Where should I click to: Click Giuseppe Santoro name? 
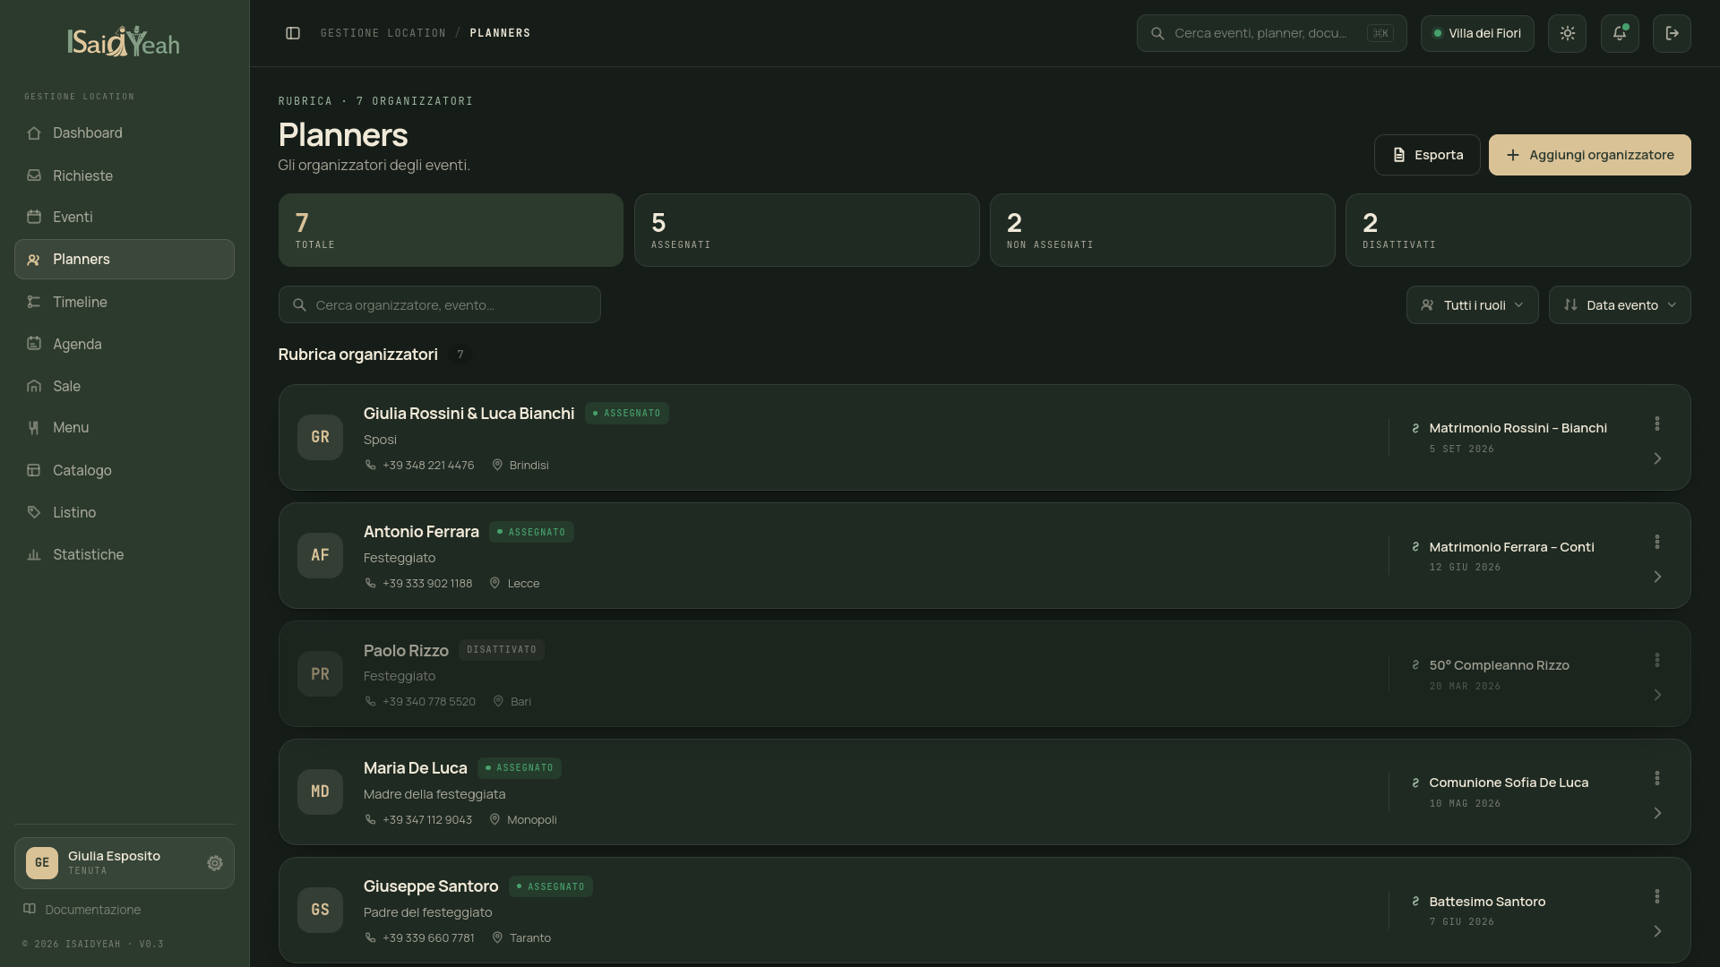tap(431, 886)
